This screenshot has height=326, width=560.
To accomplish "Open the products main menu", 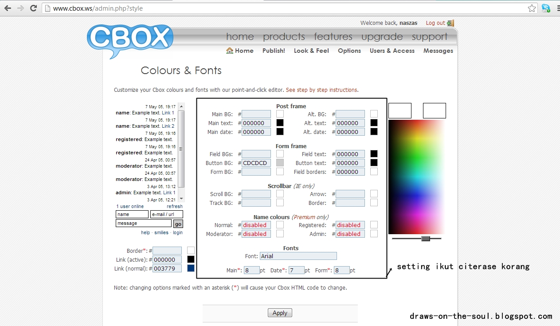I will point(284,36).
